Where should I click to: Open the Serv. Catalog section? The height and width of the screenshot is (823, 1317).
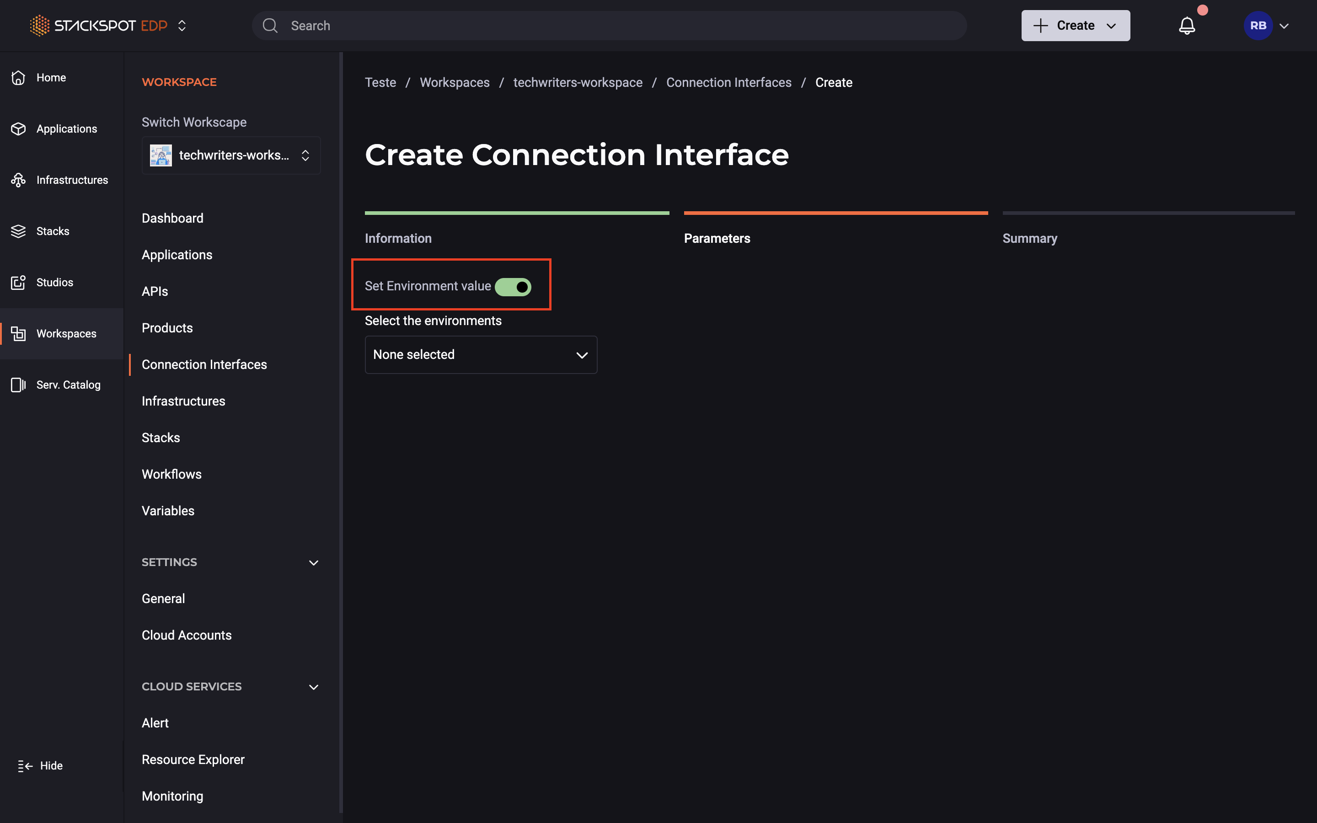(68, 384)
